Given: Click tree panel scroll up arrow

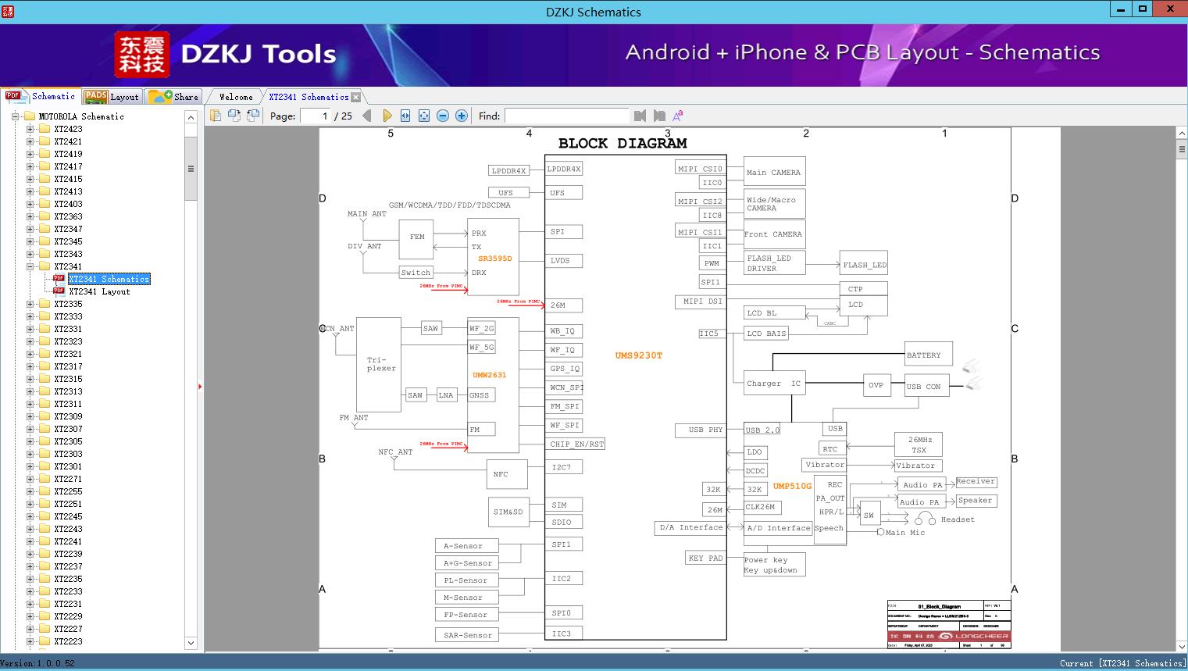Looking at the screenshot, I should point(191,117).
